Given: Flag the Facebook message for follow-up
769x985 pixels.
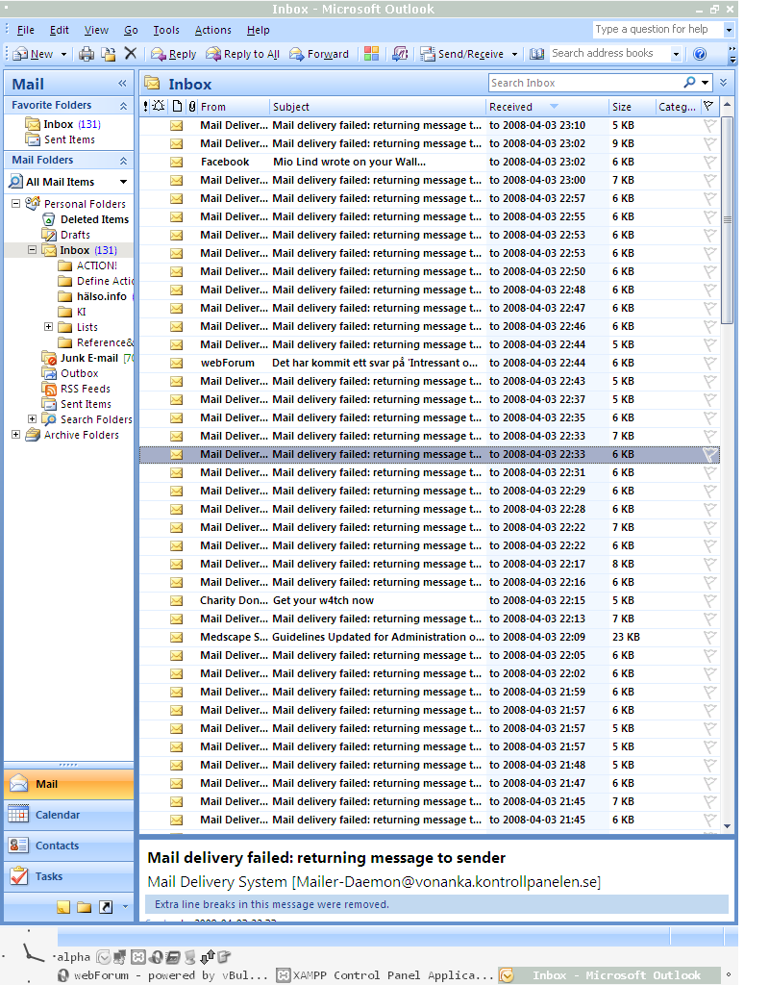Looking at the screenshot, I should point(709,162).
